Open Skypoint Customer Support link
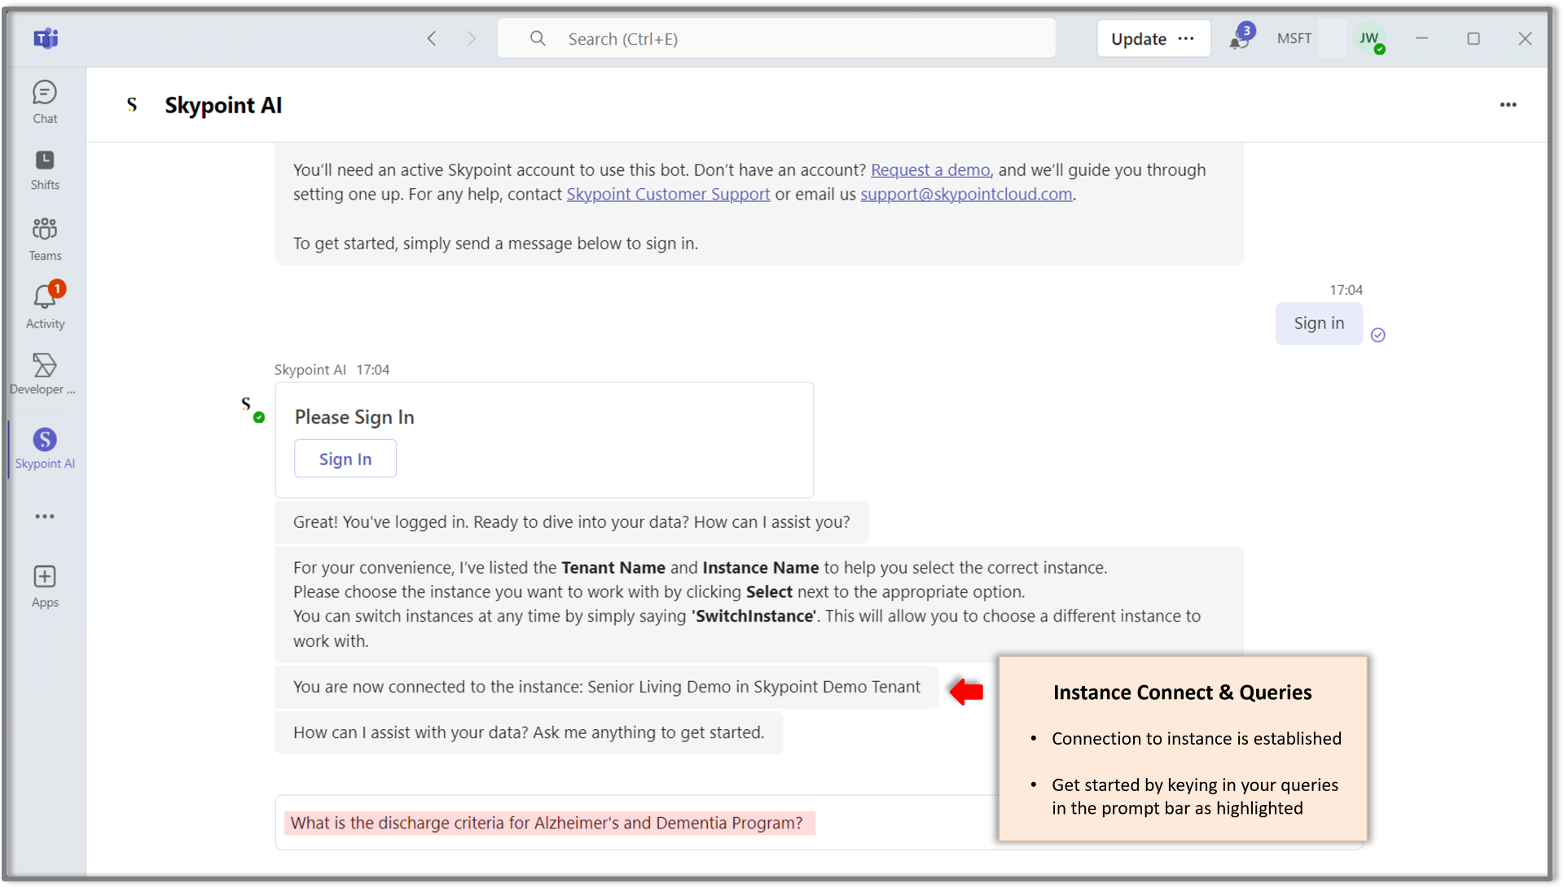The height and width of the screenshot is (888, 1564). point(667,193)
